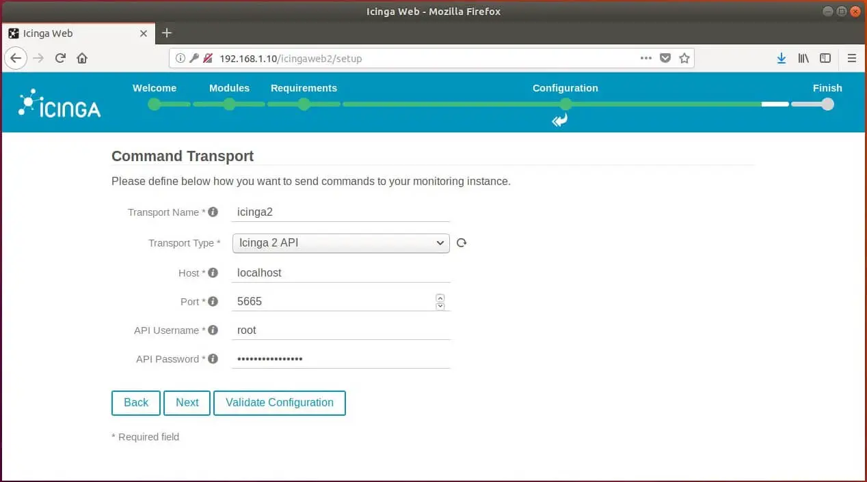This screenshot has height=482, width=867.
Task: Click the '* Required field' note
Action: click(x=145, y=437)
